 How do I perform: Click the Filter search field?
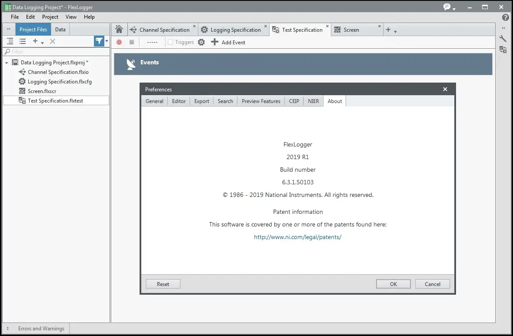tap(56, 51)
